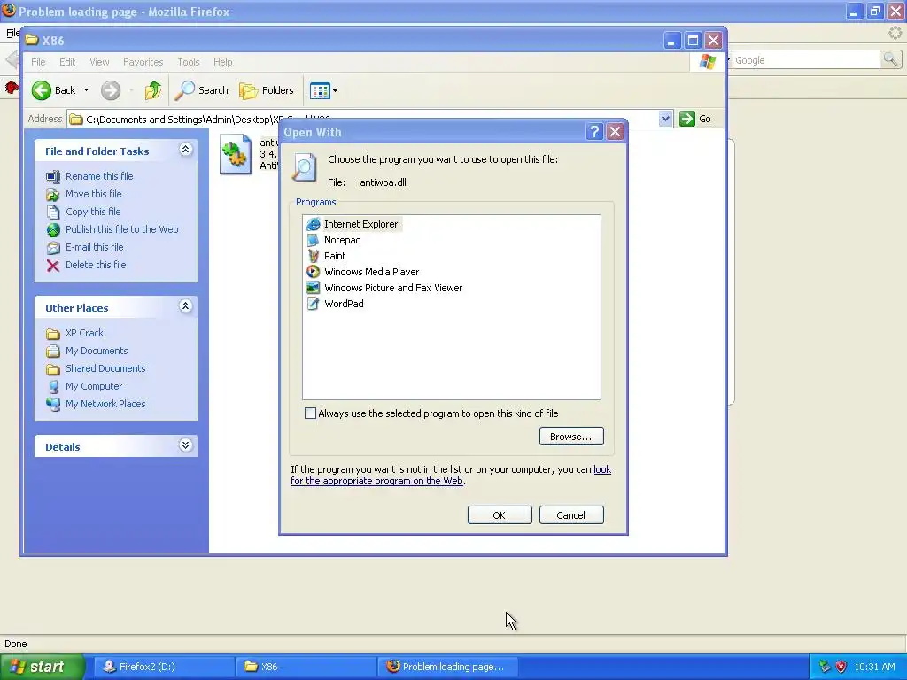Open the View menu in X86 window
Viewport: 907px width, 680px height.
pos(99,62)
